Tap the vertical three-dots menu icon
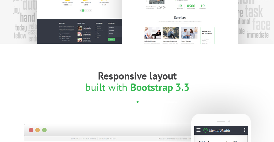 point(245,130)
